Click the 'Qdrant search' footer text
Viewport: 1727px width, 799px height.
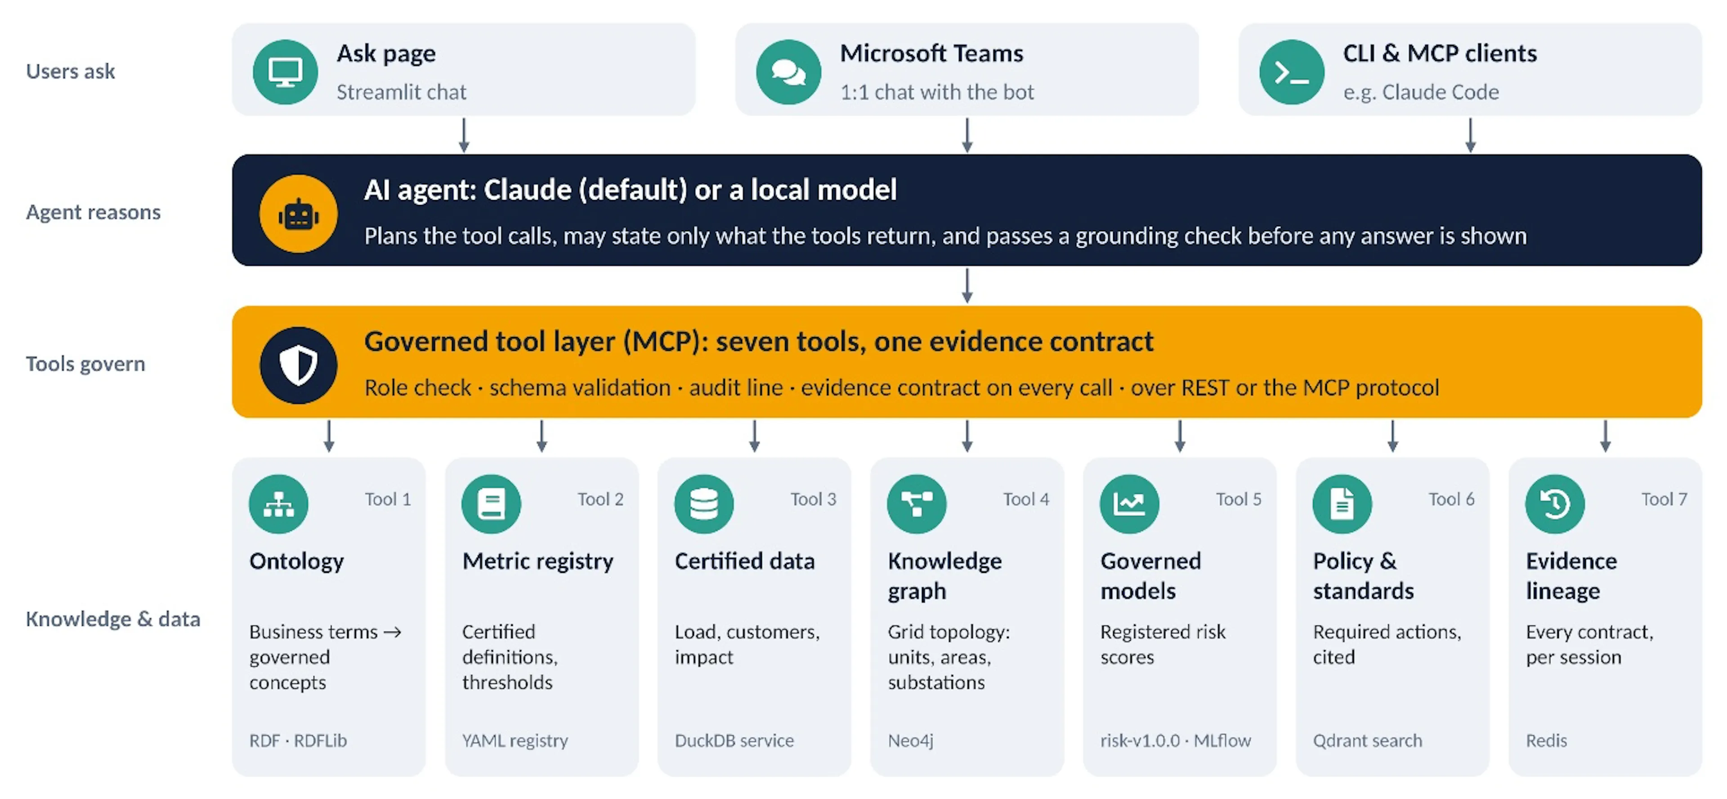[1367, 741]
